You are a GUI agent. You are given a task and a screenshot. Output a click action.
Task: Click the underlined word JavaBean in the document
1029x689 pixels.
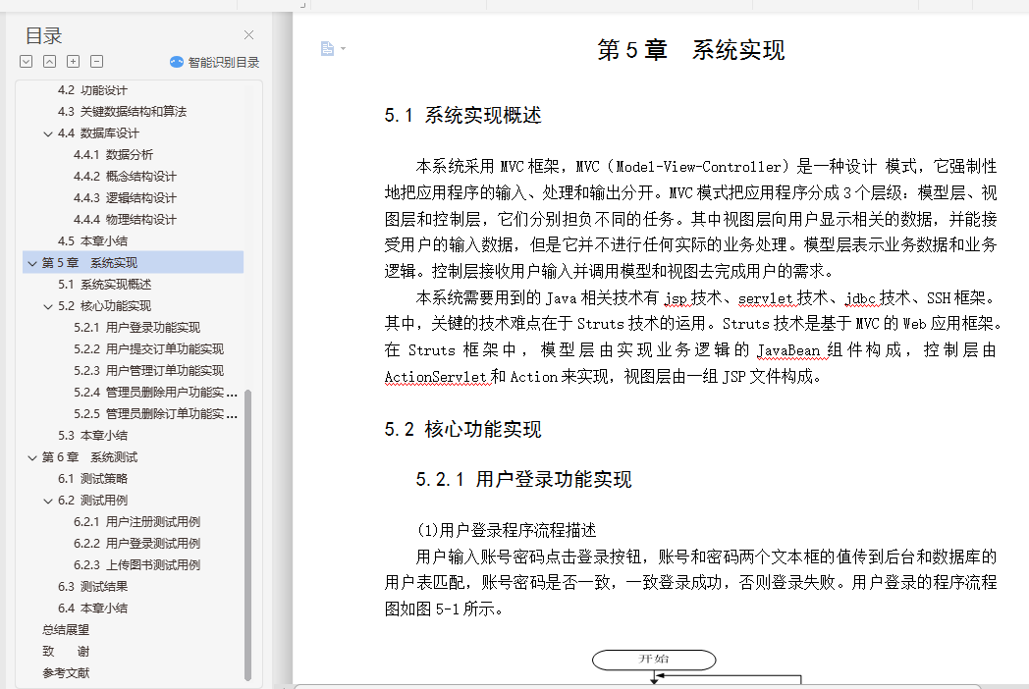click(788, 351)
